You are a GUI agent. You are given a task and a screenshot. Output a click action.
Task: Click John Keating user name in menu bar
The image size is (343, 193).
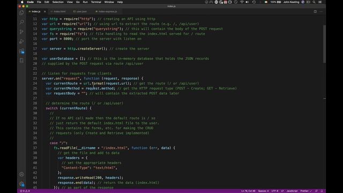pos(291,2)
